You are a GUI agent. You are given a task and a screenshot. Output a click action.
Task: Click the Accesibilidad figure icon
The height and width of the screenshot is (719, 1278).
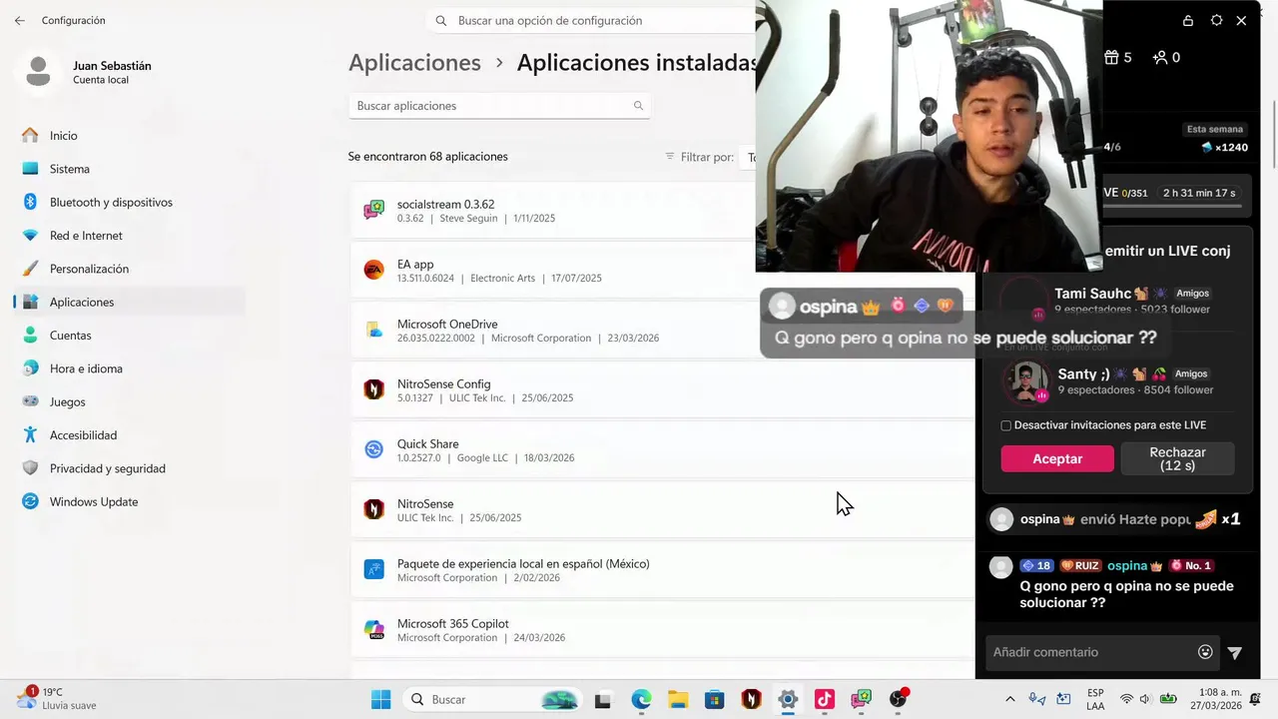point(30,435)
